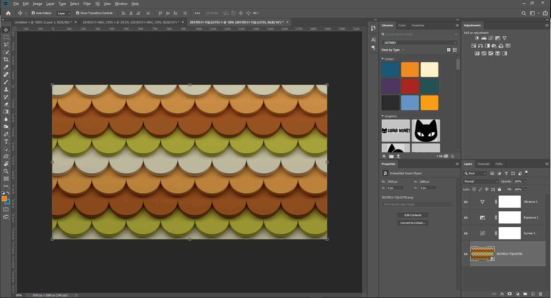Screen dimensions: 551x298
Task: Pick the Zoom tool
Action: pyautogui.click(x=6, y=171)
